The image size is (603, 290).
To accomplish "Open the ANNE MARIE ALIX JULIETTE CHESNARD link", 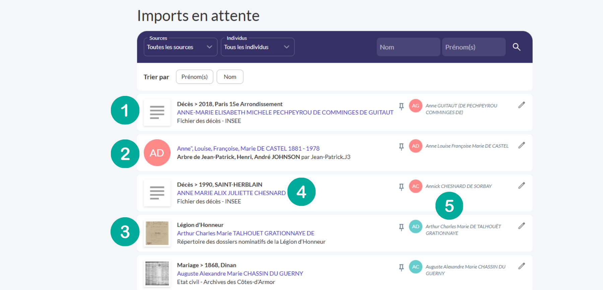I will tap(231, 193).
